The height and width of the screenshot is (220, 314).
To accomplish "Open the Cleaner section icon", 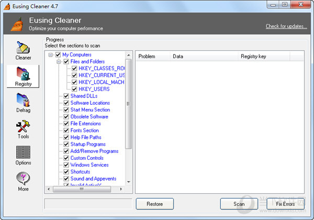I will click(23, 47).
